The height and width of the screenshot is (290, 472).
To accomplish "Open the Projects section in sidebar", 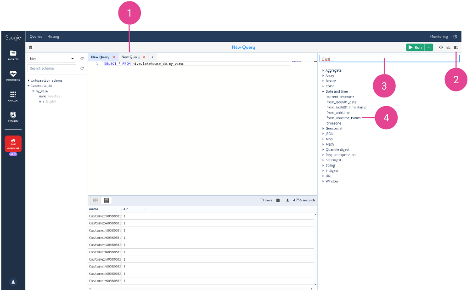I will point(13,55).
